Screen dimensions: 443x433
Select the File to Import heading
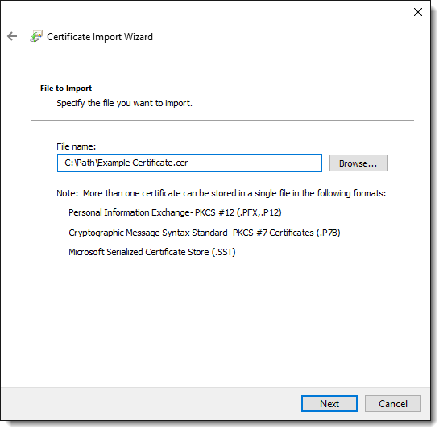(66, 89)
